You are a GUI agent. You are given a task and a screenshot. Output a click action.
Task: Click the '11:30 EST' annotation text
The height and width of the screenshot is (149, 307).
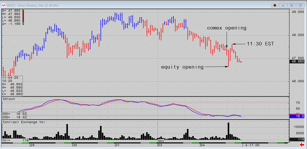260,44
